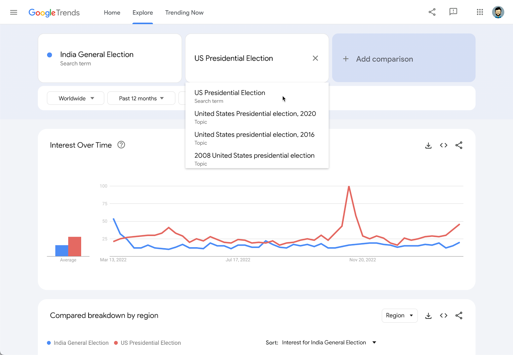Open the Google apps grid
This screenshot has width=513, height=355.
coord(480,12)
